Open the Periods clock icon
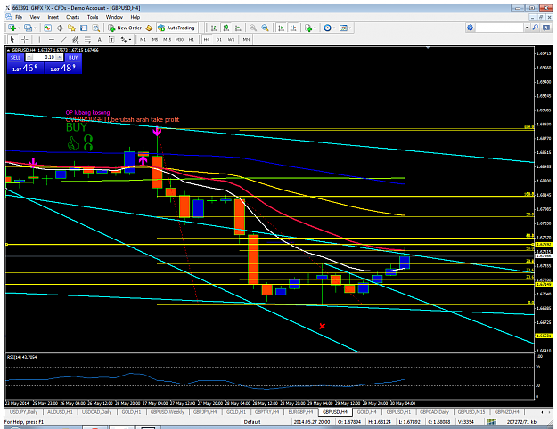The height and width of the screenshot is (429, 557). tap(328, 28)
